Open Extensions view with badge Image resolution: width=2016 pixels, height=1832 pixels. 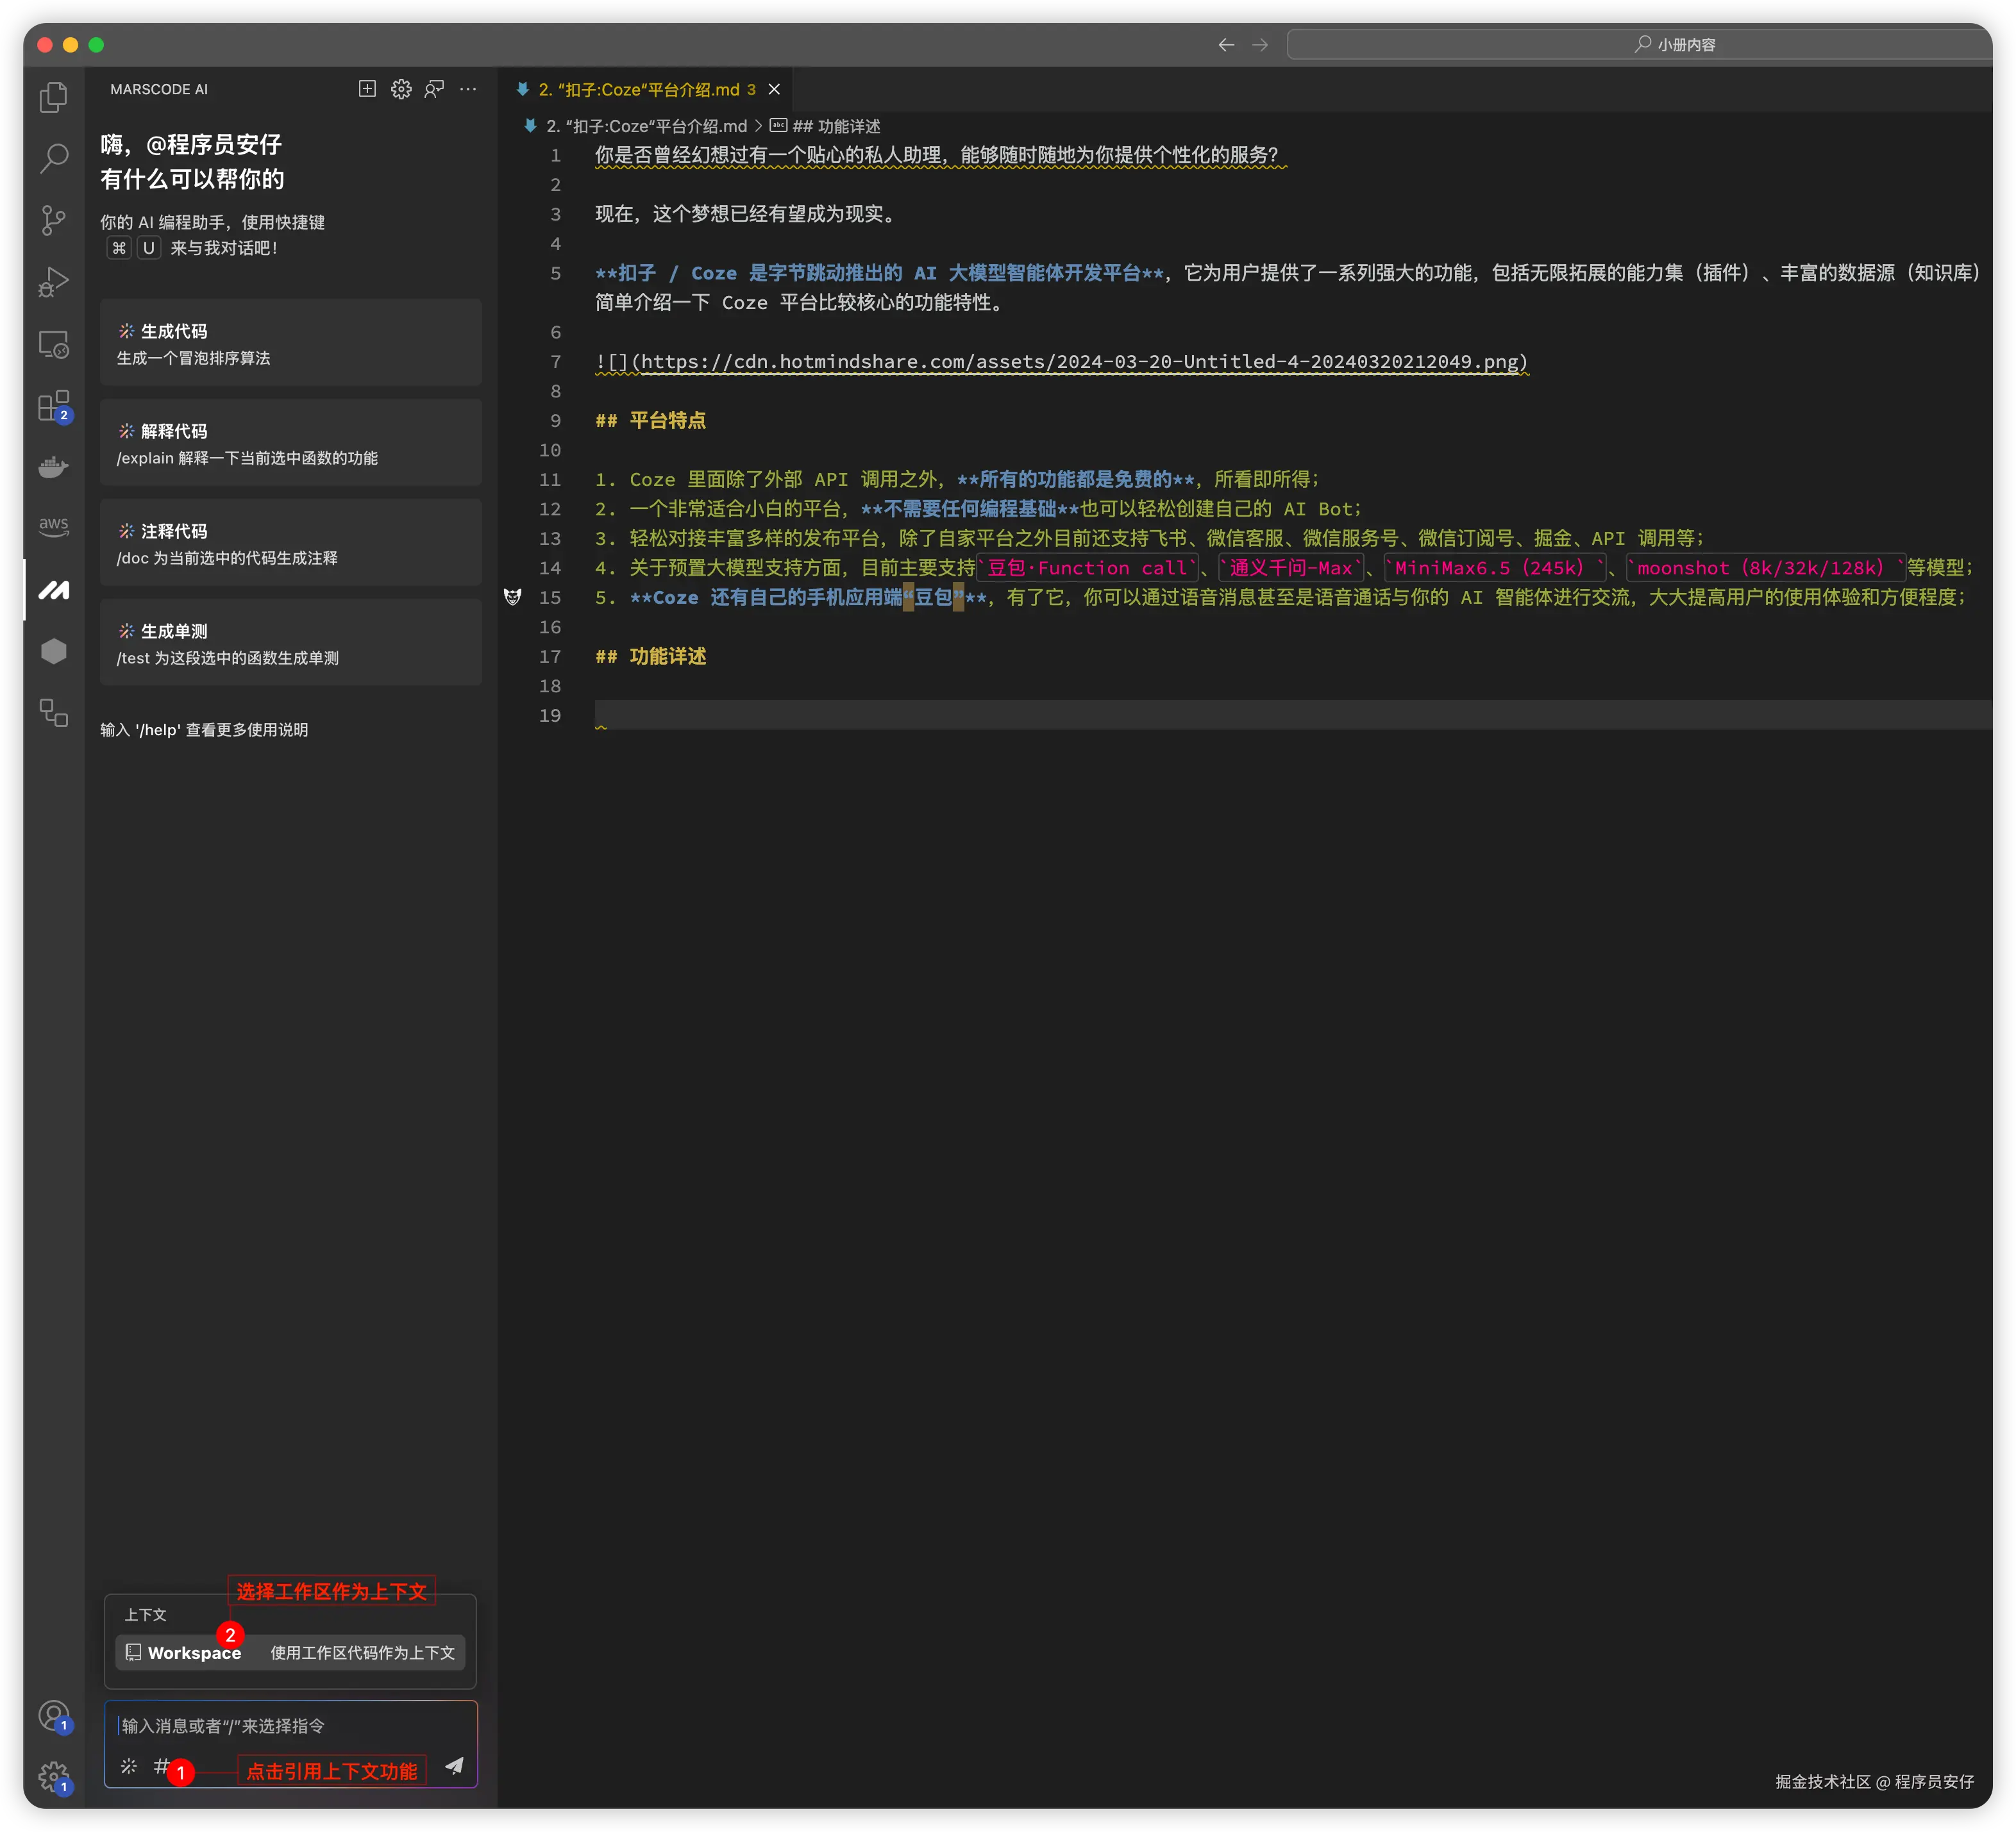pyautogui.click(x=54, y=406)
